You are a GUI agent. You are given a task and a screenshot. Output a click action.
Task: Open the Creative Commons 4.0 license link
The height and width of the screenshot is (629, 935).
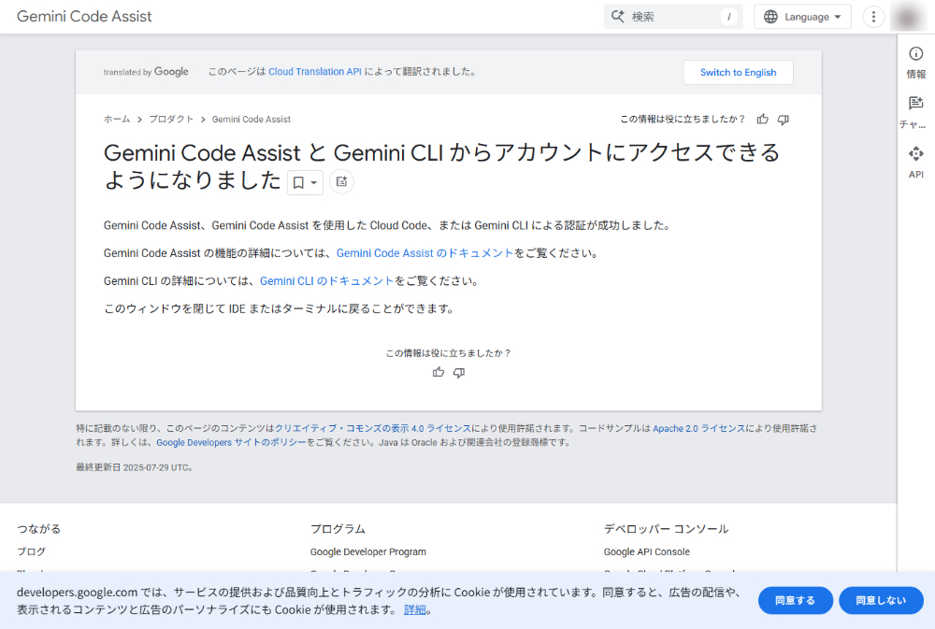(373, 428)
